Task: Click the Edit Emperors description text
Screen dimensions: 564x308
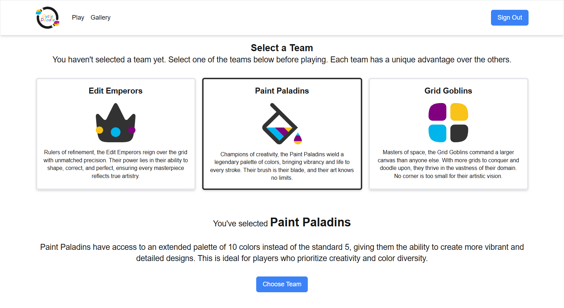Action: [x=115, y=164]
